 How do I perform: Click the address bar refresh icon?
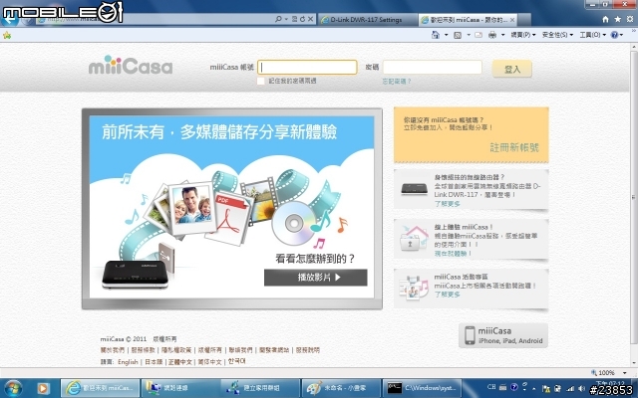pyautogui.click(x=302, y=19)
